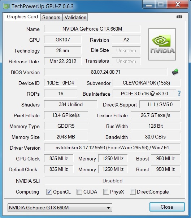Click the Release Date field Mar 22, 2012
Screen dimensions: 191x218
click(62, 61)
